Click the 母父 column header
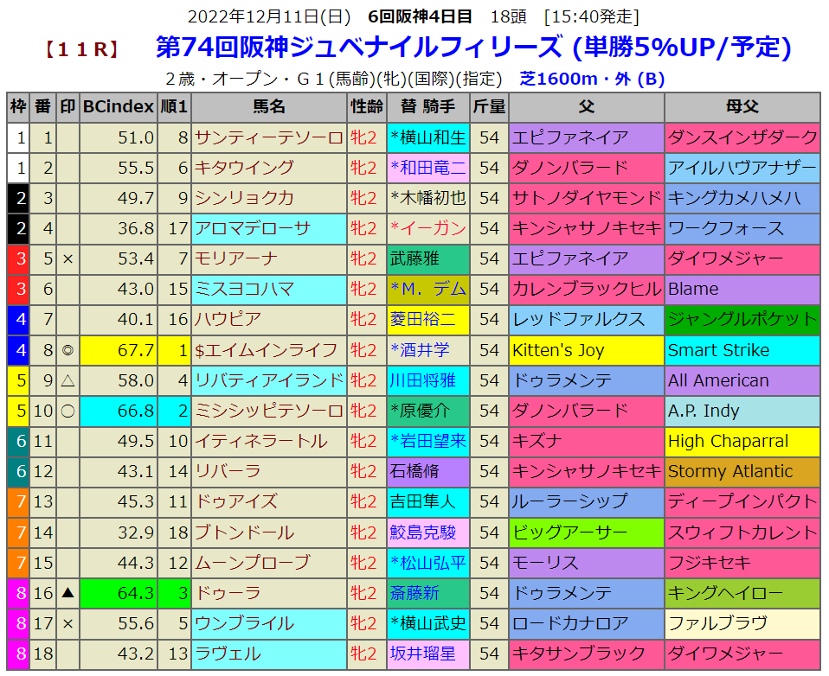Viewport: 829px width, 676px height. pos(742,107)
